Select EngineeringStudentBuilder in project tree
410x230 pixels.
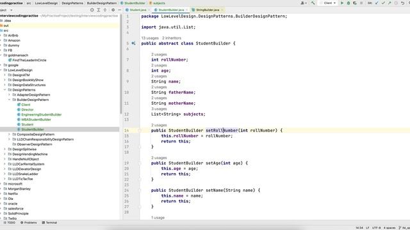(x=41, y=114)
